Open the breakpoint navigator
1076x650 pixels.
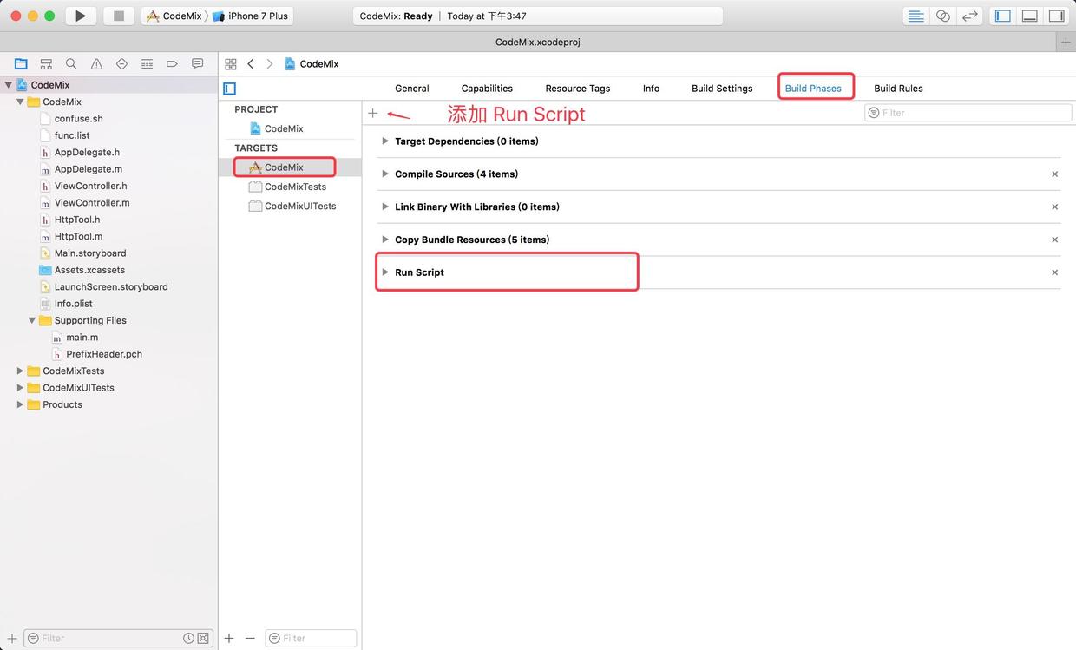[x=172, y=63]
